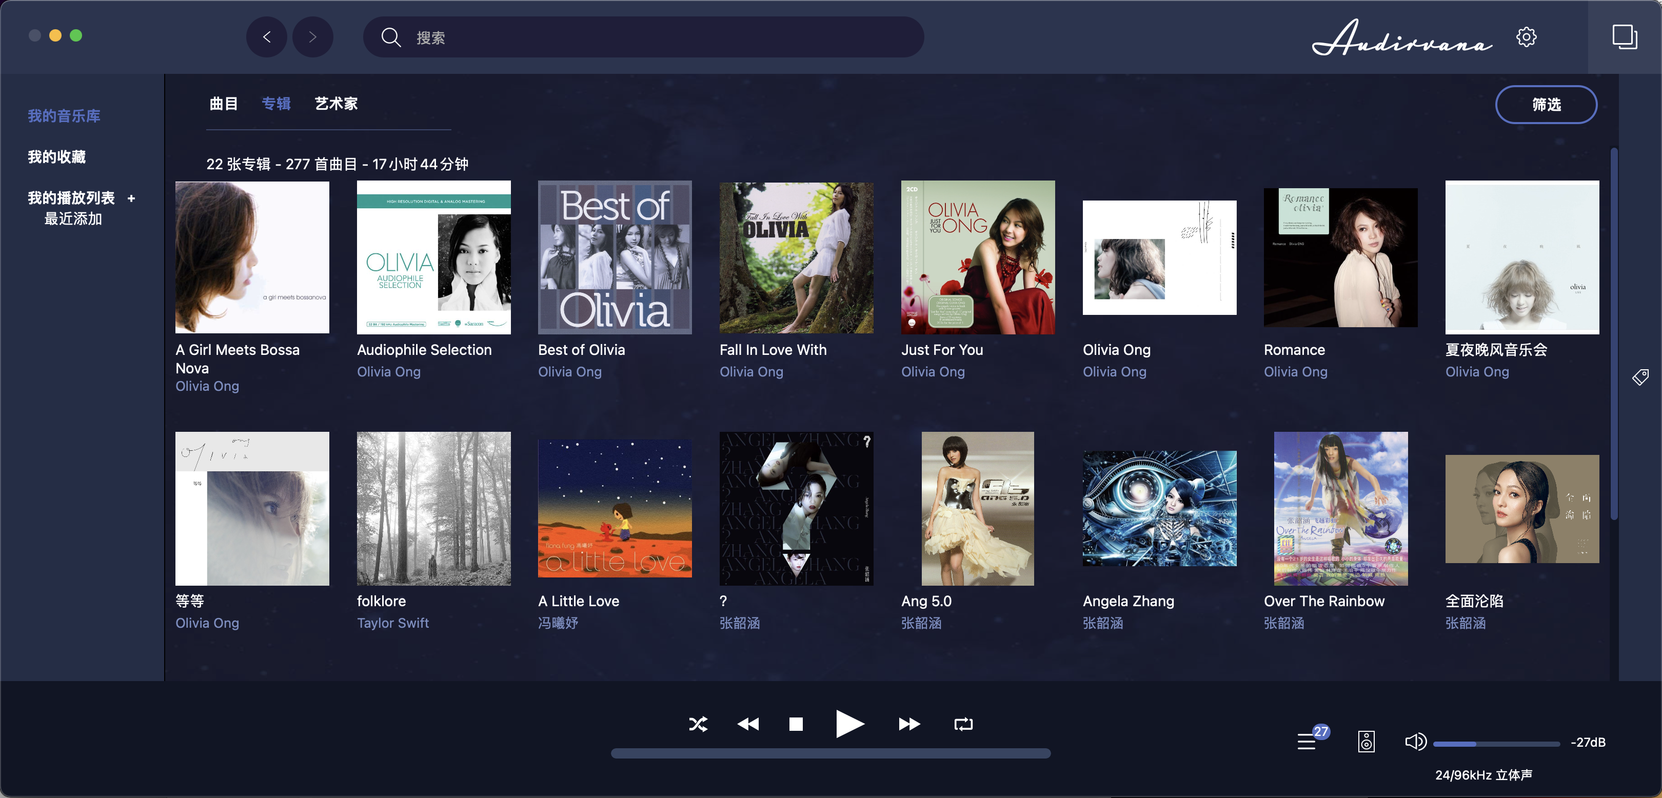Open the play queue list
The width and height of the screenshot is (1662, 798).
click(x=1307, y=742)
